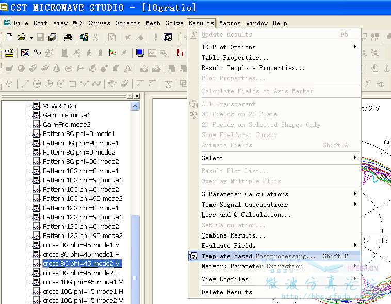The width and height of the screenshot is (391, 304).
Task: Expand the Select submenu
Action: tap(274, 158)
